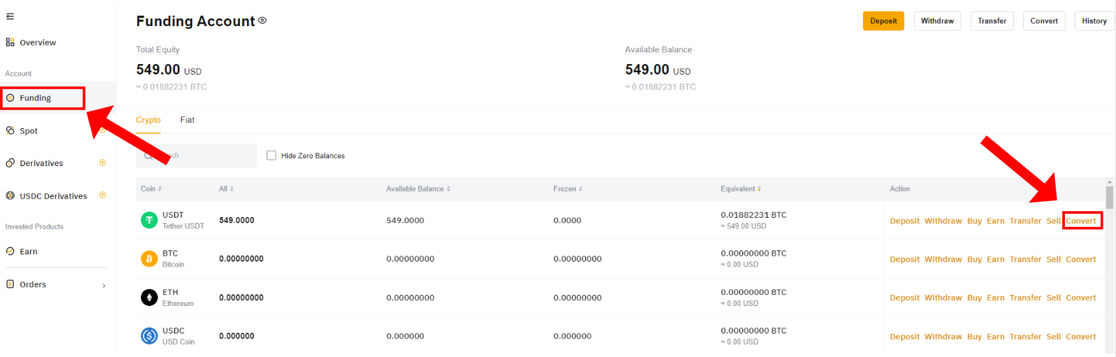Open Derivatives account in sidebar
The height and width of the screenshot is (357, 1116).
pos(41,163)
